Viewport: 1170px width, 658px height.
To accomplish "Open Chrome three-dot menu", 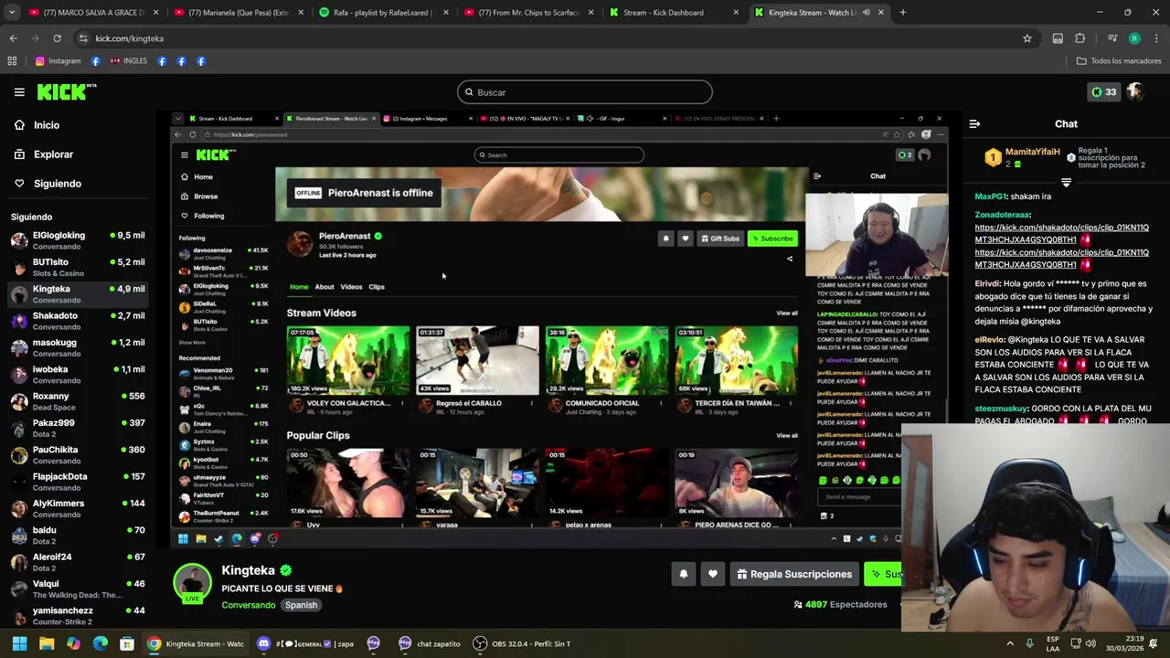I will (1156, 38).
